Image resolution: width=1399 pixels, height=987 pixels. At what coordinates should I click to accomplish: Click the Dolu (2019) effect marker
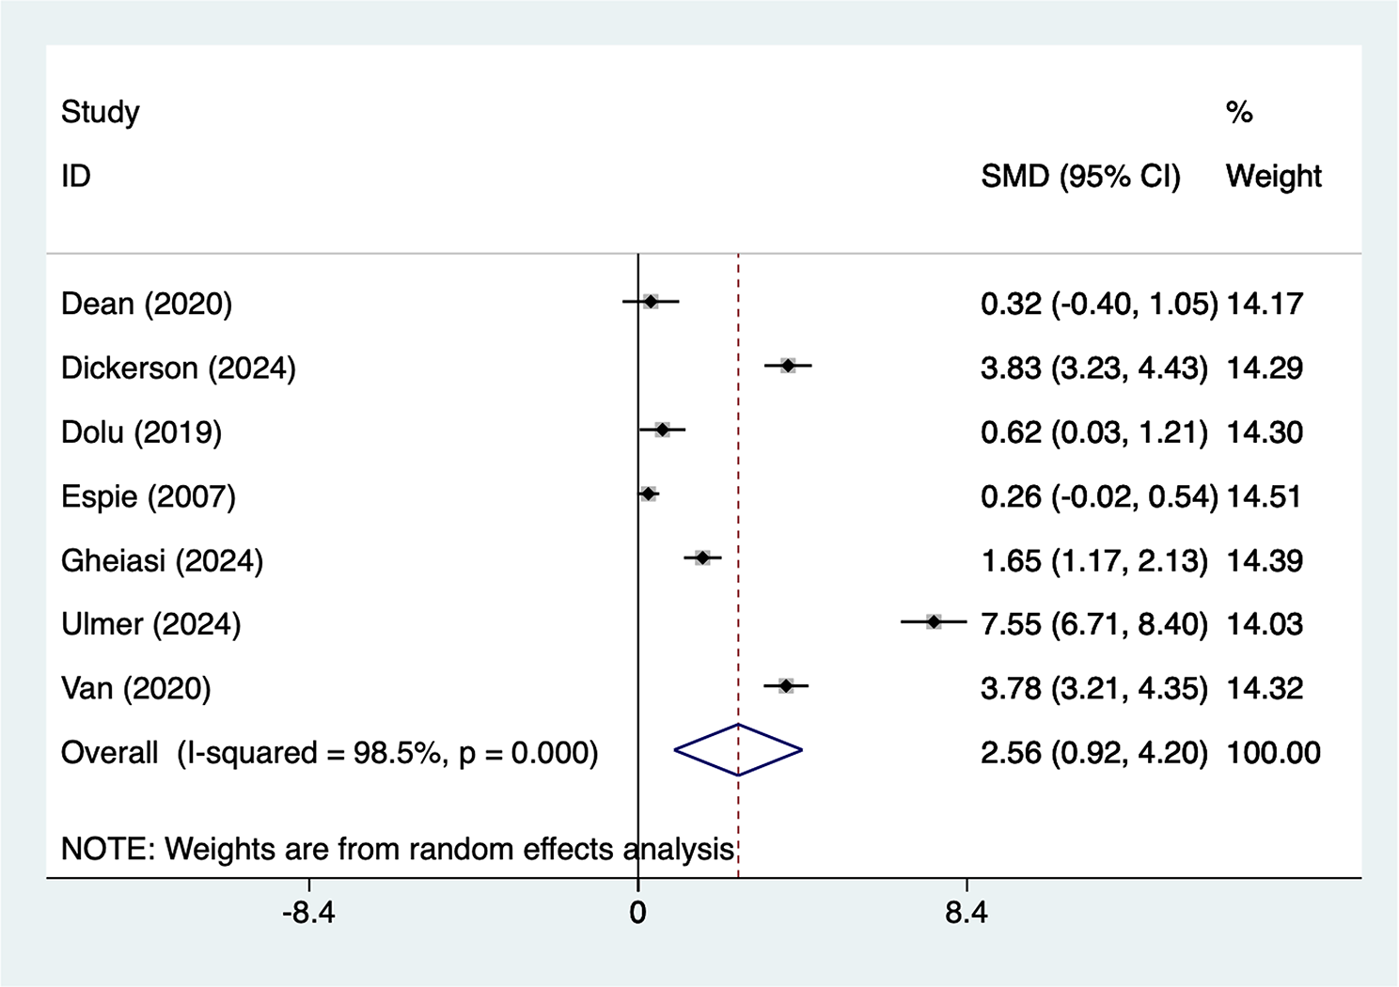663,430
